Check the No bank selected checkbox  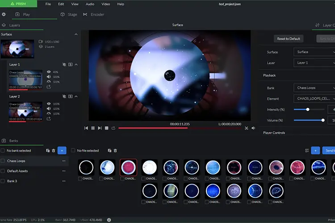[3, 151]
